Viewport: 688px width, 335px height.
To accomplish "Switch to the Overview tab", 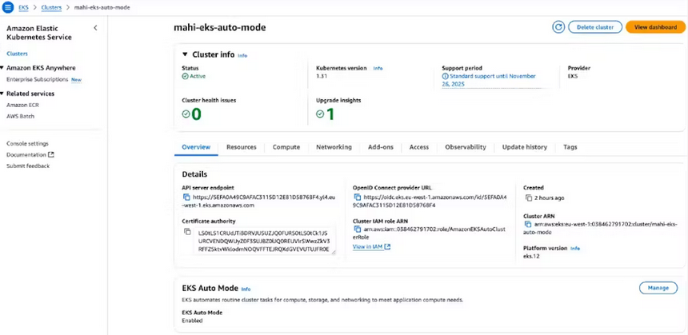I will [x=196, y=147].
